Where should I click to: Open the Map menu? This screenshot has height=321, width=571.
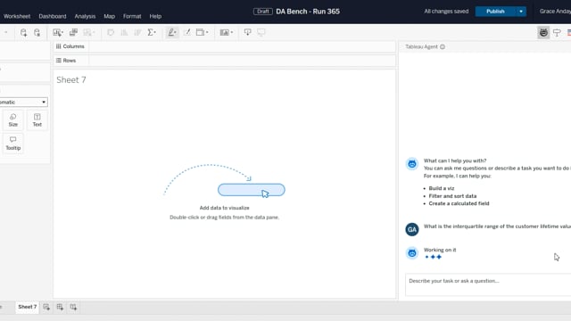pos(109,16)
